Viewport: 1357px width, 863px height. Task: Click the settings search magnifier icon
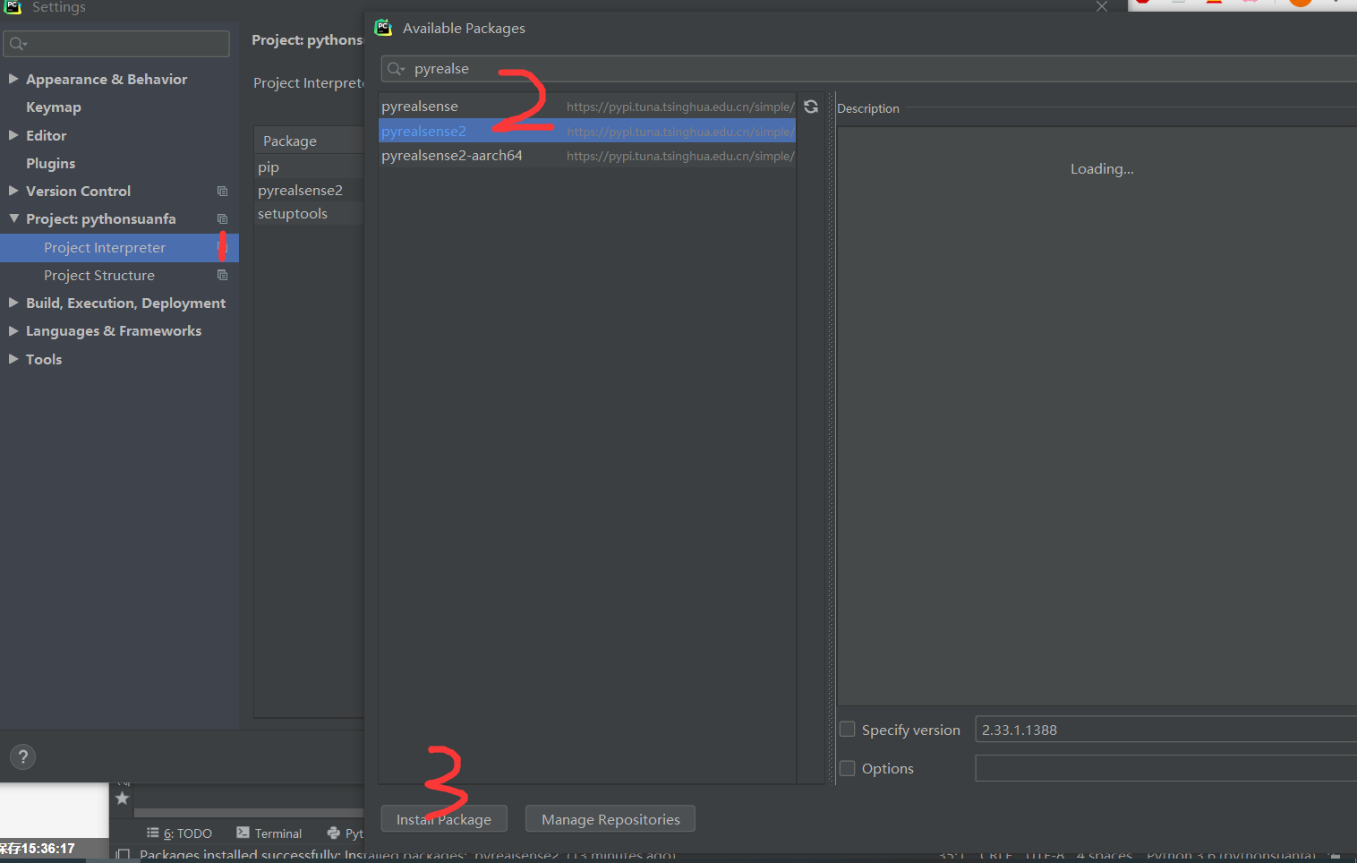pyautogui.click(x=19, y=43)
